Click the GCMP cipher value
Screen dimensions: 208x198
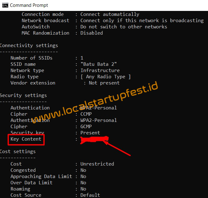tap(86, 127)
